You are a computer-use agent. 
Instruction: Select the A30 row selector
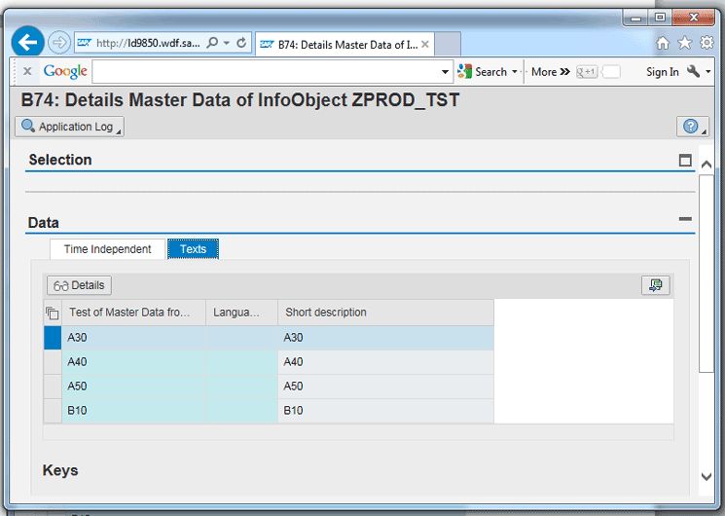click(x=53, y=338)
